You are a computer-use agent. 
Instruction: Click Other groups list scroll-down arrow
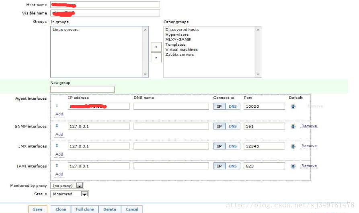click(x=258, y=74)
